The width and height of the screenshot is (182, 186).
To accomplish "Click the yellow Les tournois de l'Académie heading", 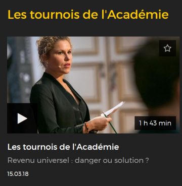I will pos(88,15).
